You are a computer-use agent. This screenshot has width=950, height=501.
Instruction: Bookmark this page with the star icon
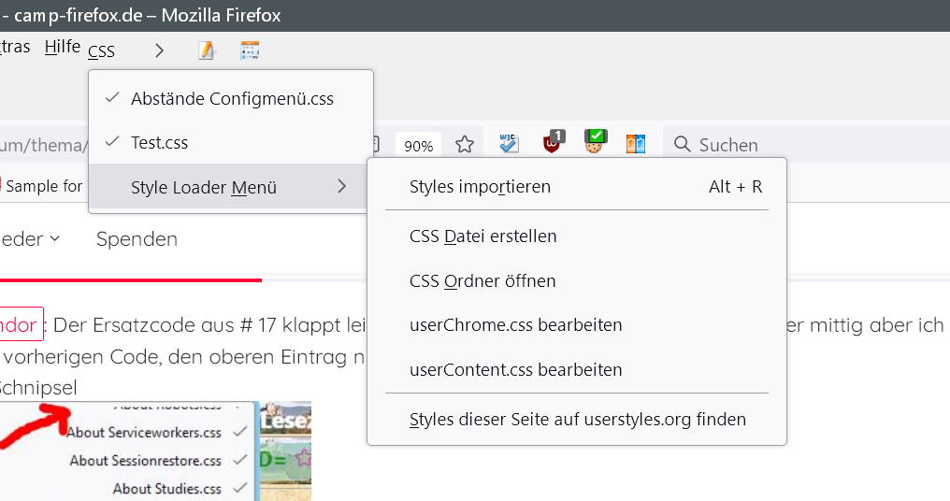pos(464,145)
